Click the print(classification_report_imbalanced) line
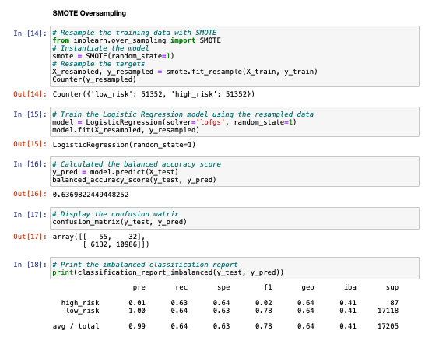The image size is (425, 348). click(168, 272)
